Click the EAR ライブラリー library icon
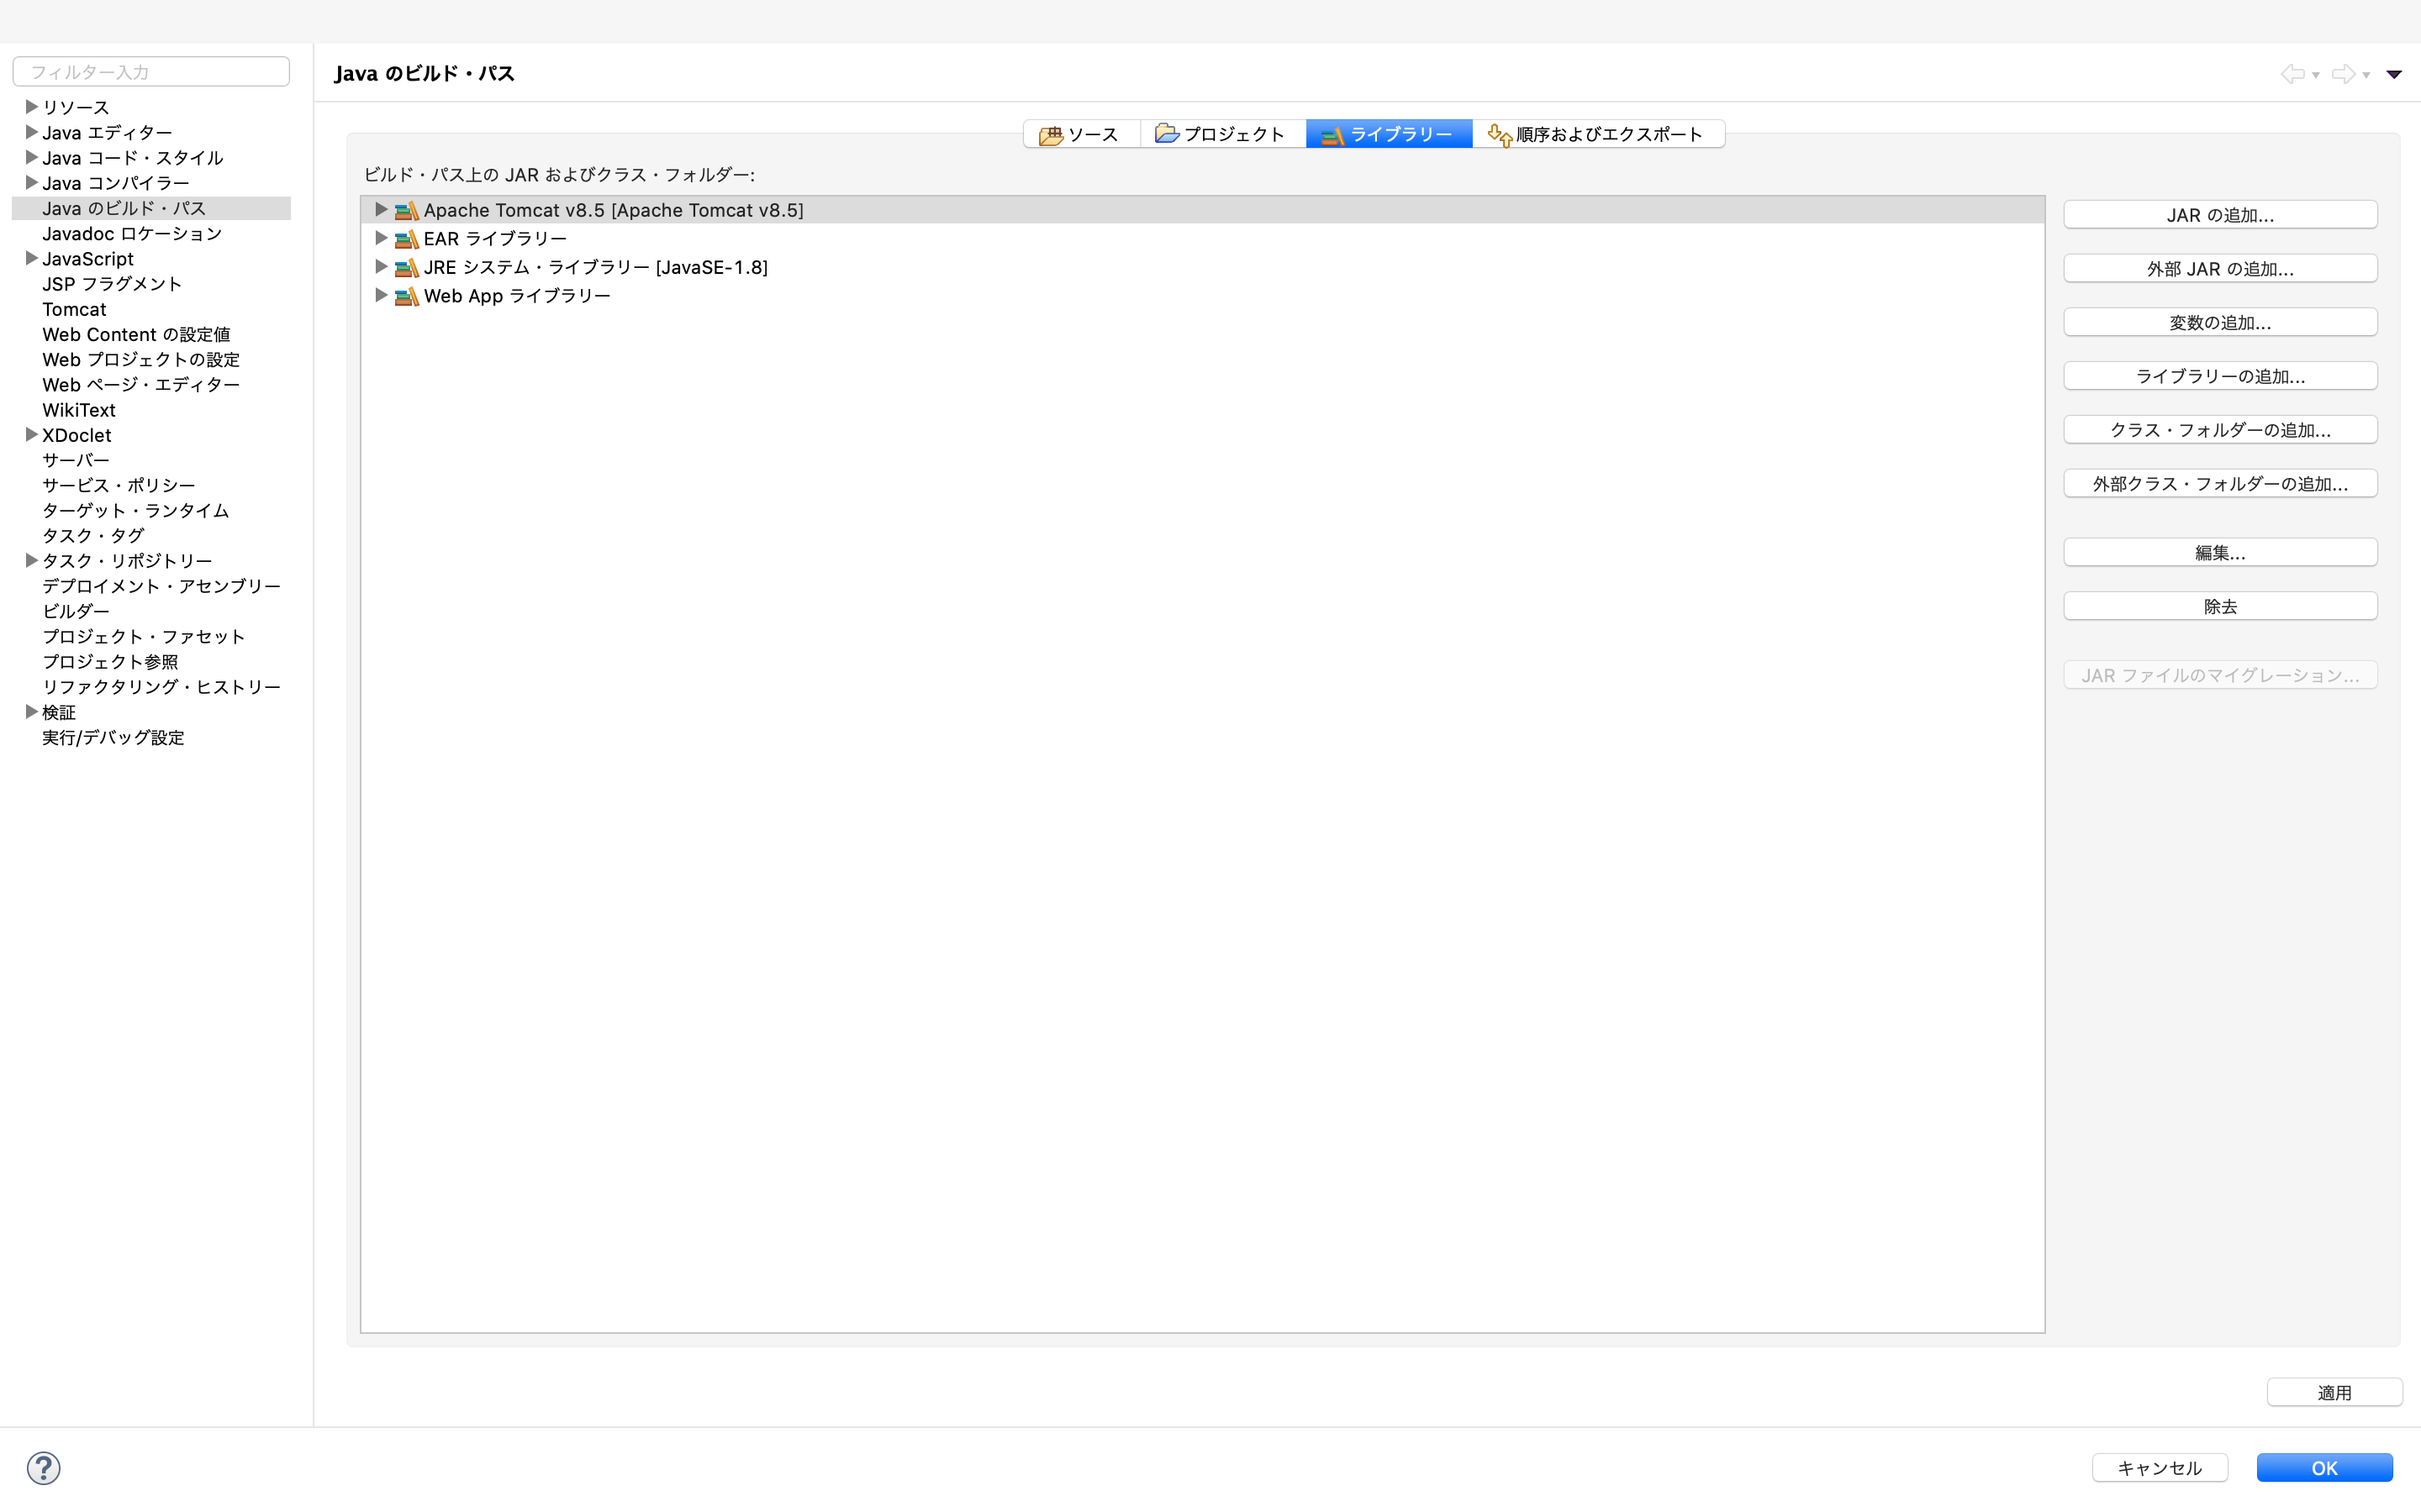Screen dimensions: 2421x1512 tap(406, 239)
